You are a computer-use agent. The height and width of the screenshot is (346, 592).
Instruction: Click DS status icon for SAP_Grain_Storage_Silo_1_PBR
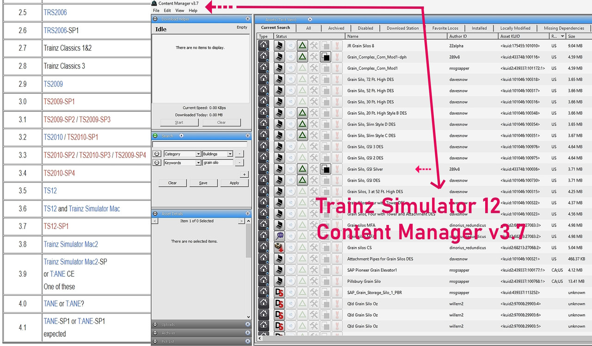tap(279, 292)
